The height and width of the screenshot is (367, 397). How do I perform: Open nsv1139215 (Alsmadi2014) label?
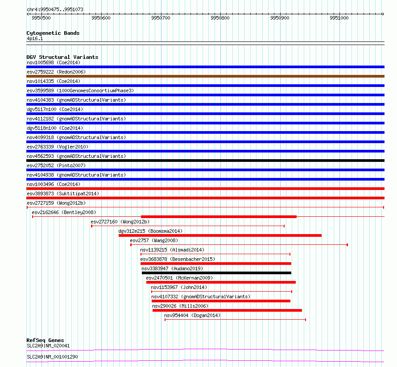coord(172,250)
